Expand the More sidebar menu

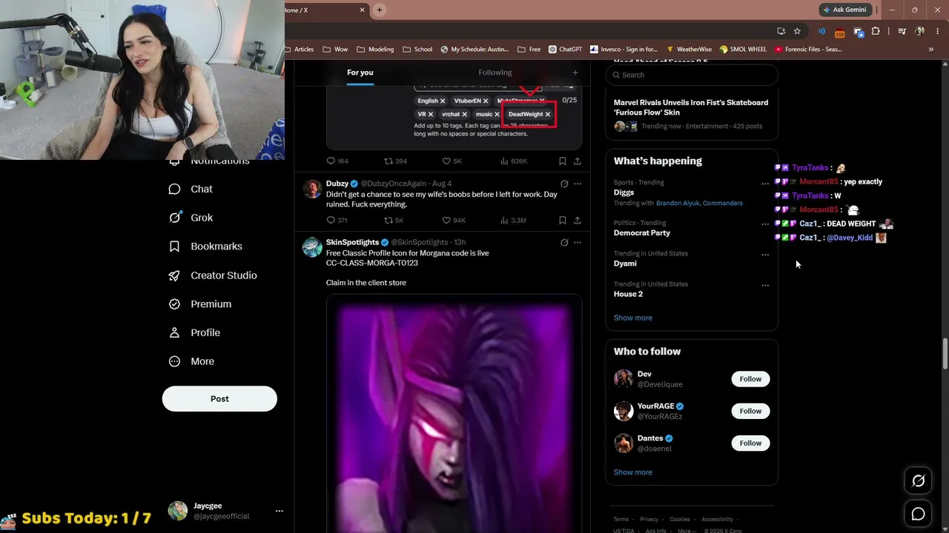191,361
